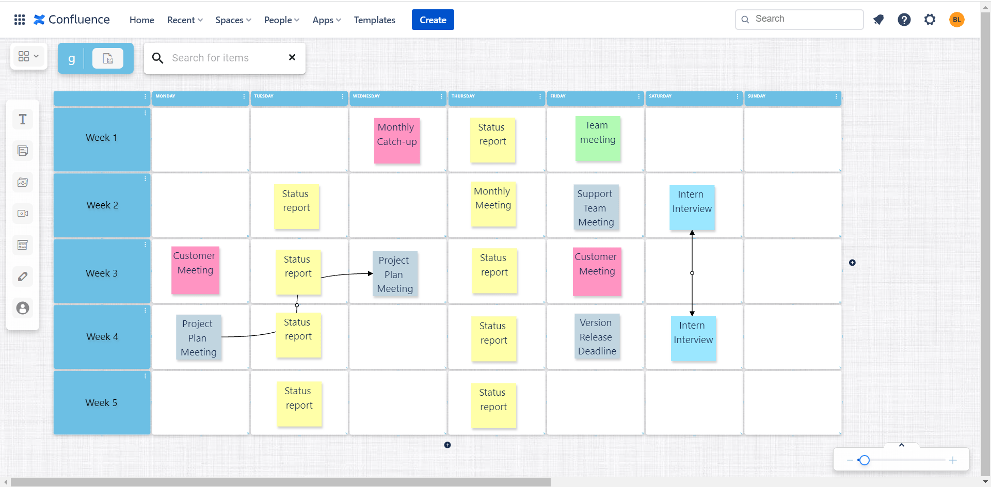Image resolution: width=991 pixels, height=487 pixels.
Task: Expand the board layout grid dropdown
Action: click(29, 56)
